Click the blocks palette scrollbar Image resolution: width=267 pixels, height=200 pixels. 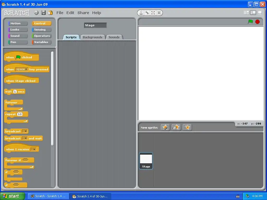pos(52,98)
